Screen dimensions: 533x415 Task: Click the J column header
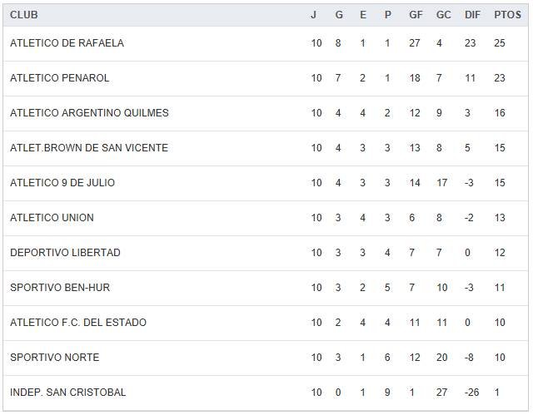click(314, 15)
